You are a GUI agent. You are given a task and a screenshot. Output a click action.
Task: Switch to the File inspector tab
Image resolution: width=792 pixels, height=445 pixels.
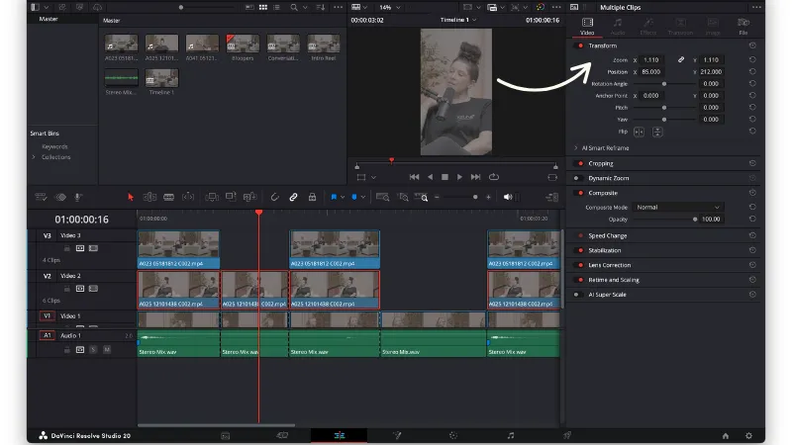[743, 27]
